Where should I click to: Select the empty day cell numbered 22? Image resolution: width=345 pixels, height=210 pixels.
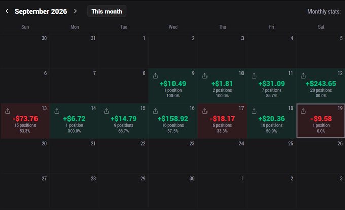124,156
